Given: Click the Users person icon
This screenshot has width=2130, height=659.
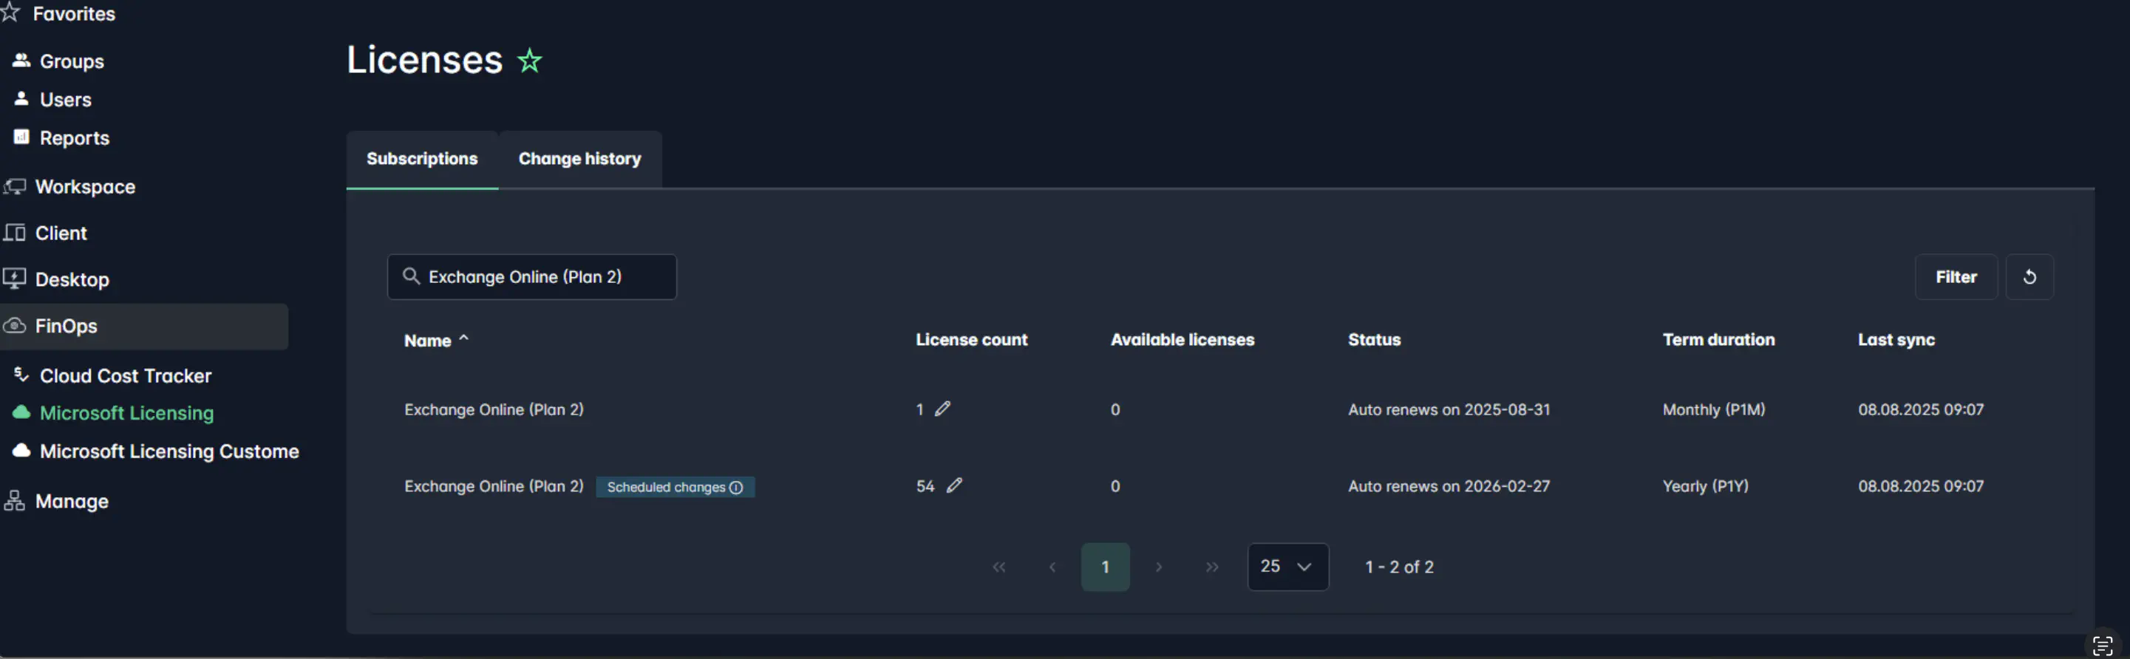Looking at the screenshot, I should (x=21, y=98).
